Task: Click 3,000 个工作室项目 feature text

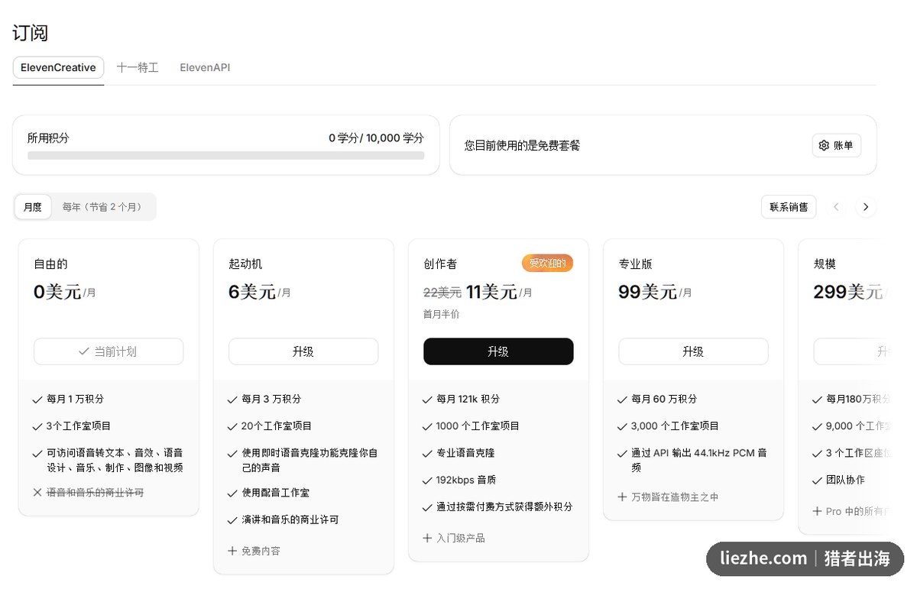Action: pos(675,426)
